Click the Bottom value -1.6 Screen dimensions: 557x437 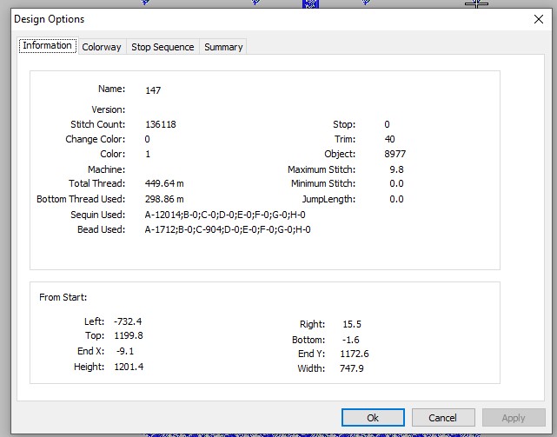350,340
